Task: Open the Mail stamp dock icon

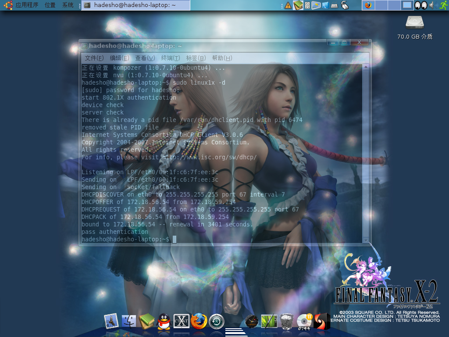Action: coord(111,321)
